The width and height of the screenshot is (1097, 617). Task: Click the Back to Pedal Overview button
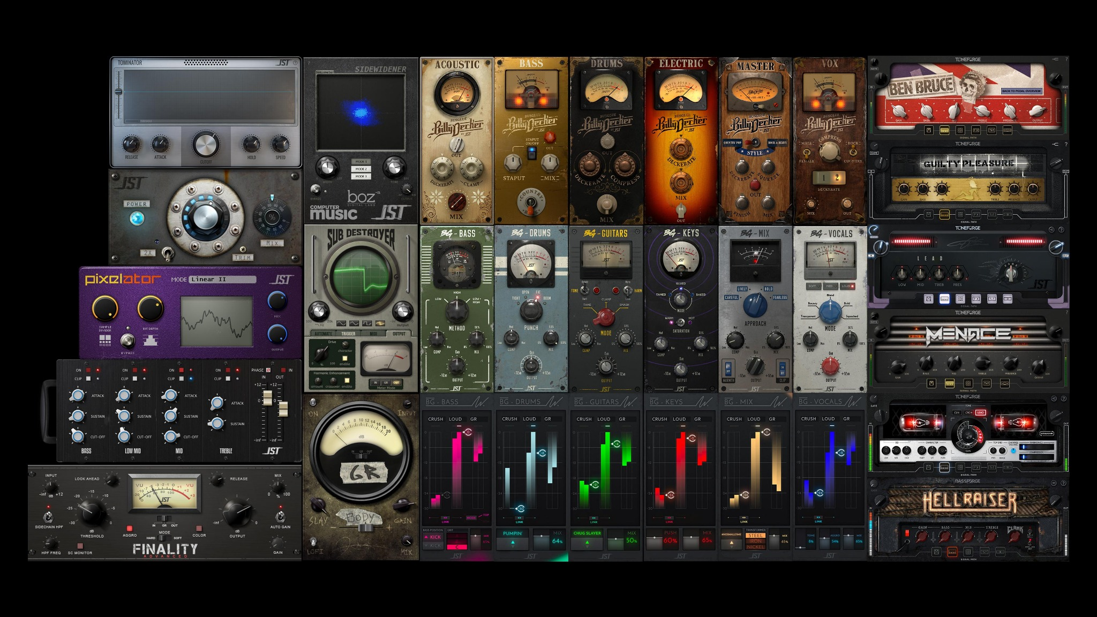coord(1021,91)
